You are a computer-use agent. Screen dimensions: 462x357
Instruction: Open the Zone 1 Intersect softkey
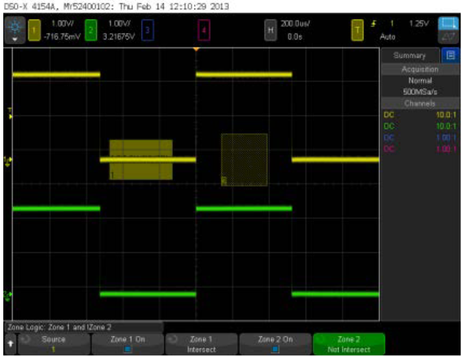201,344
